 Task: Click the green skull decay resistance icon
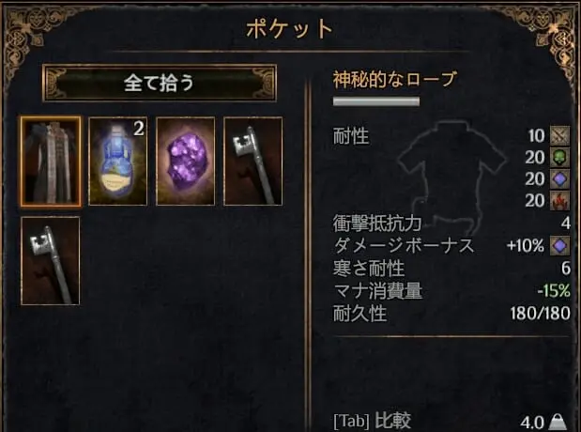559,157
